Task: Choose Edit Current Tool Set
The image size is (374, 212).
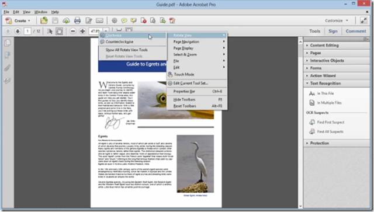Action: (197, 84)
